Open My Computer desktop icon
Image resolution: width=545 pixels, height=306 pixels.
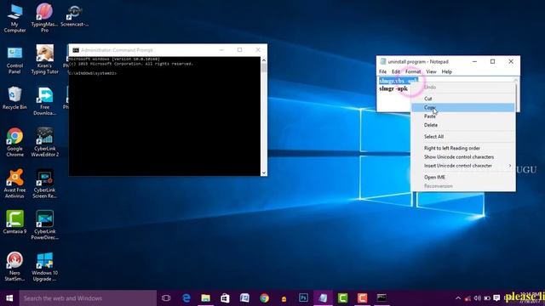pyautogui.click(x=14, y=19)
